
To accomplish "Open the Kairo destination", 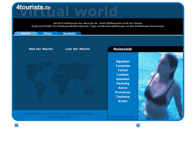I will (x=123, y=88).
